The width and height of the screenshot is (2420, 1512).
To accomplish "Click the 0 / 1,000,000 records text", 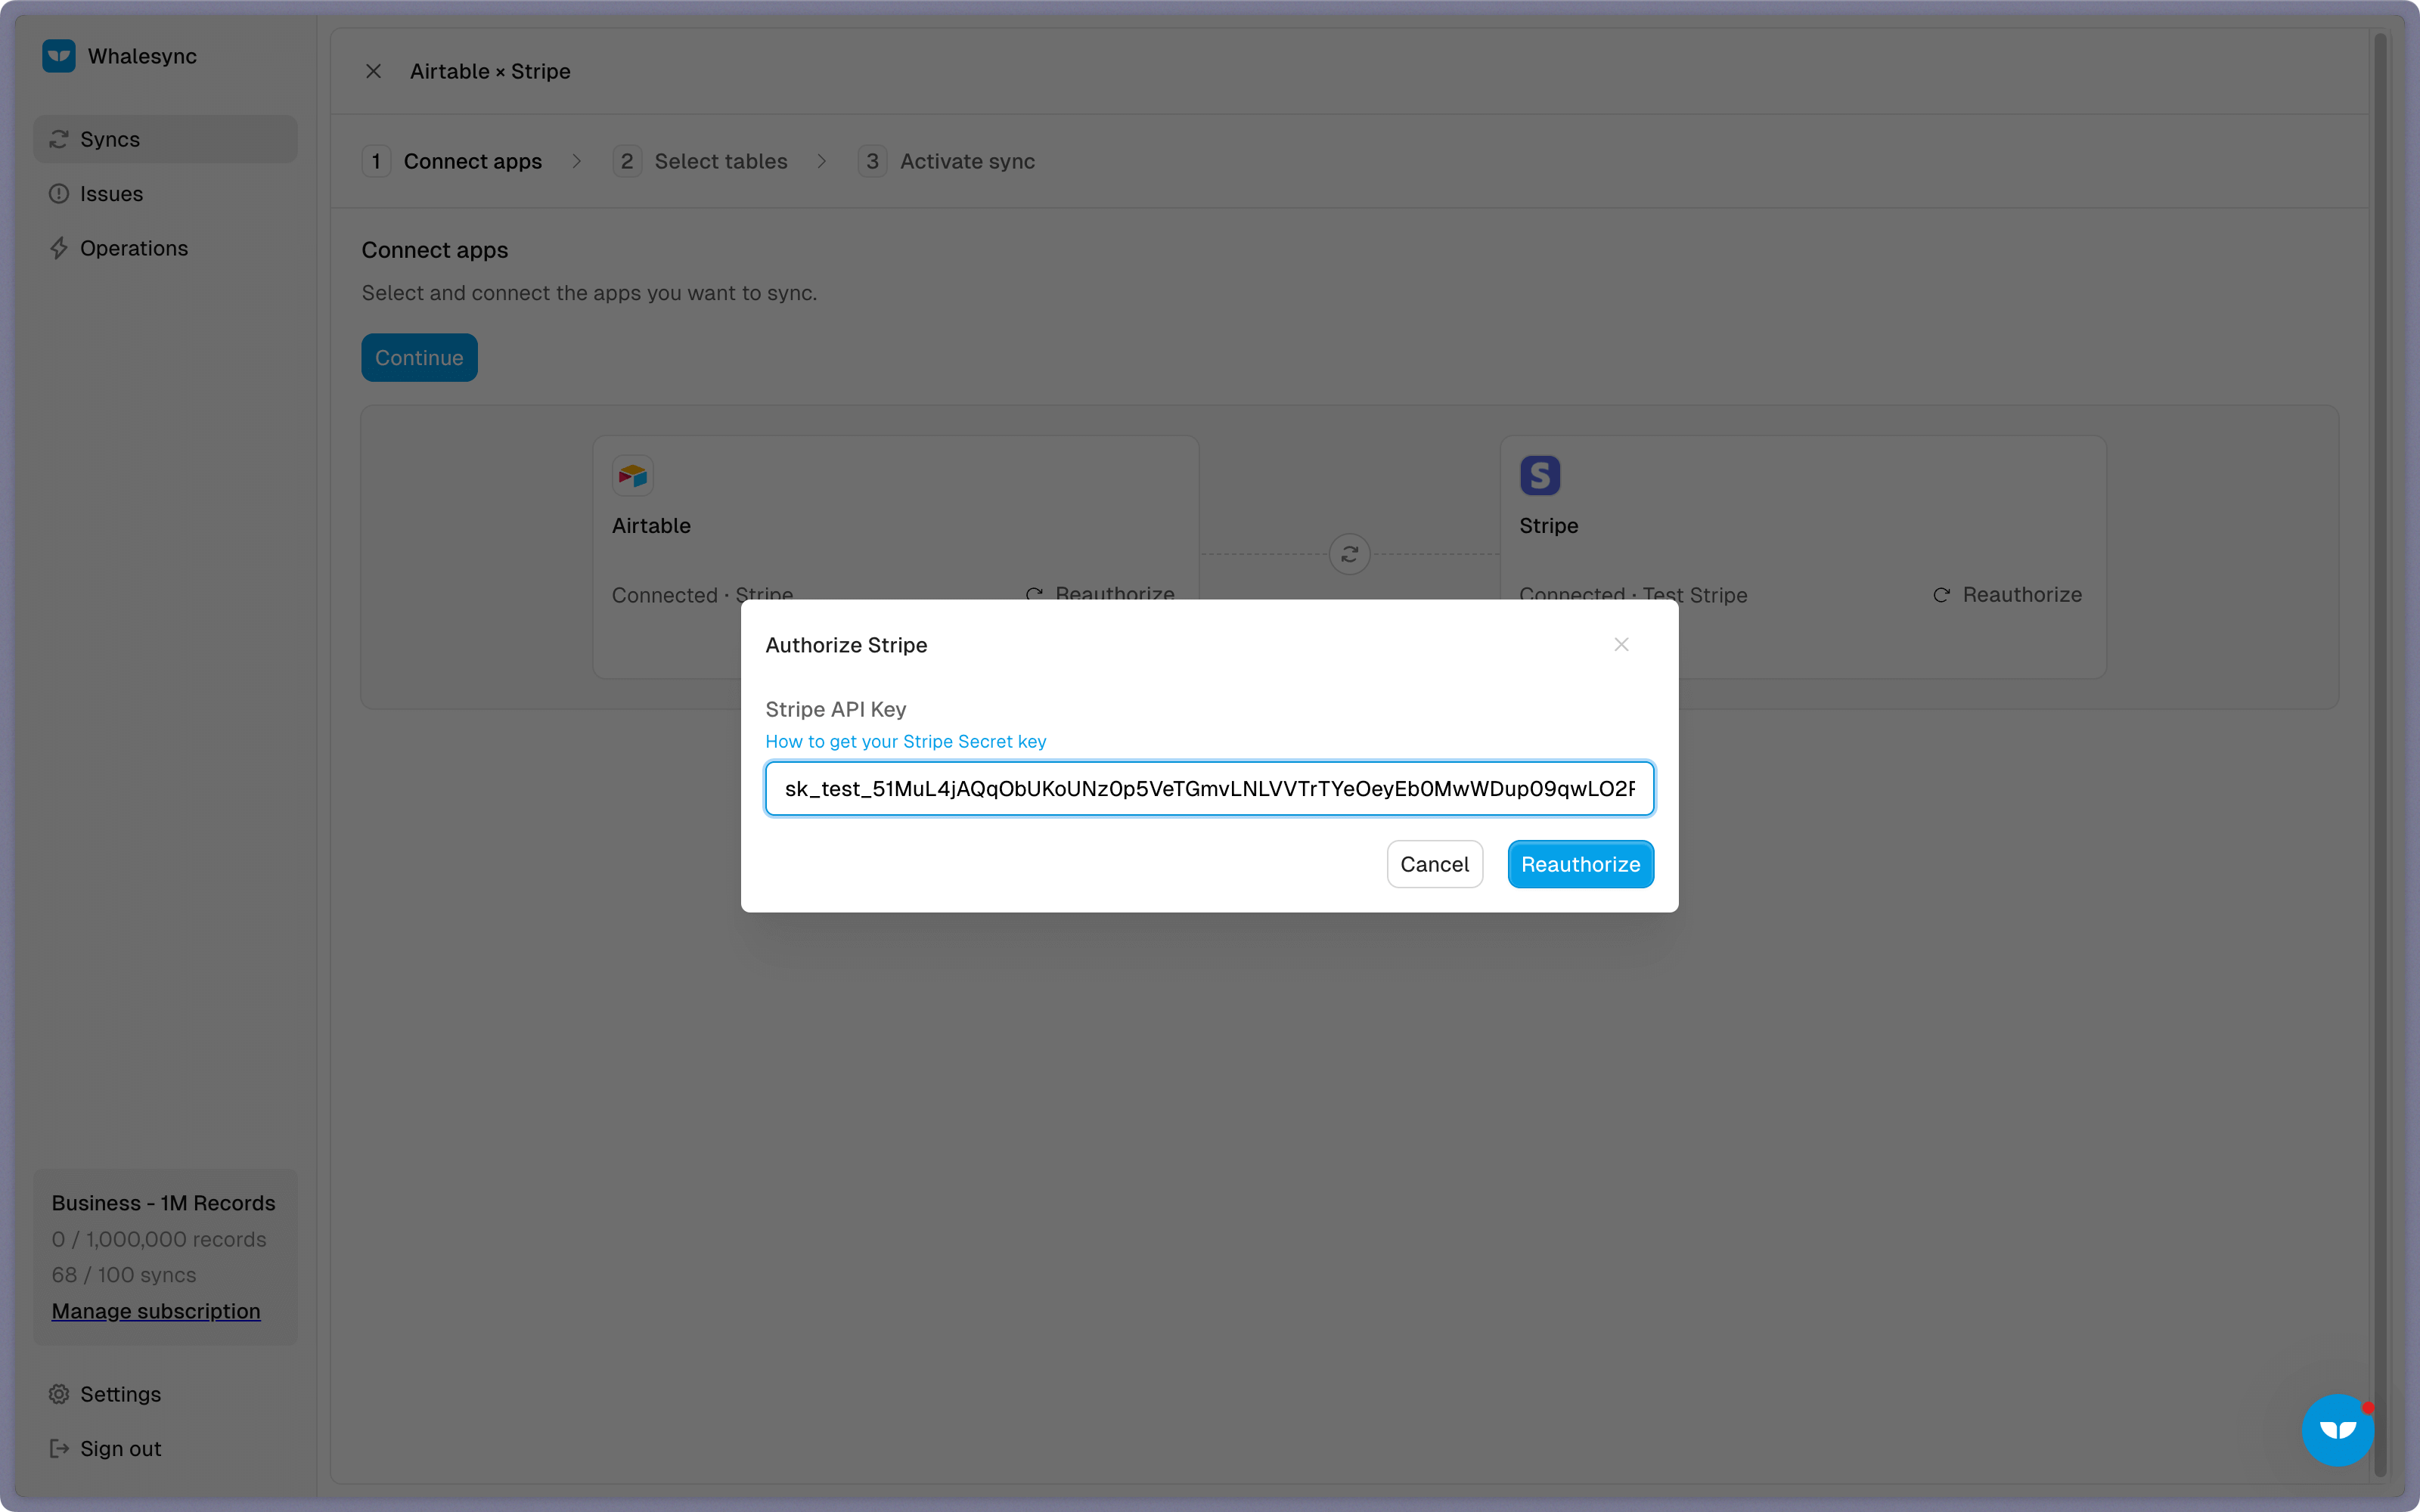I will [x=159, y=1239].
